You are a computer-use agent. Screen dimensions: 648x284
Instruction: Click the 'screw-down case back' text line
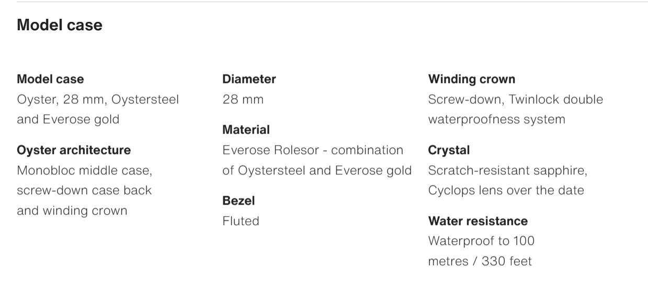pyautogui.click(x=84, y=190)
